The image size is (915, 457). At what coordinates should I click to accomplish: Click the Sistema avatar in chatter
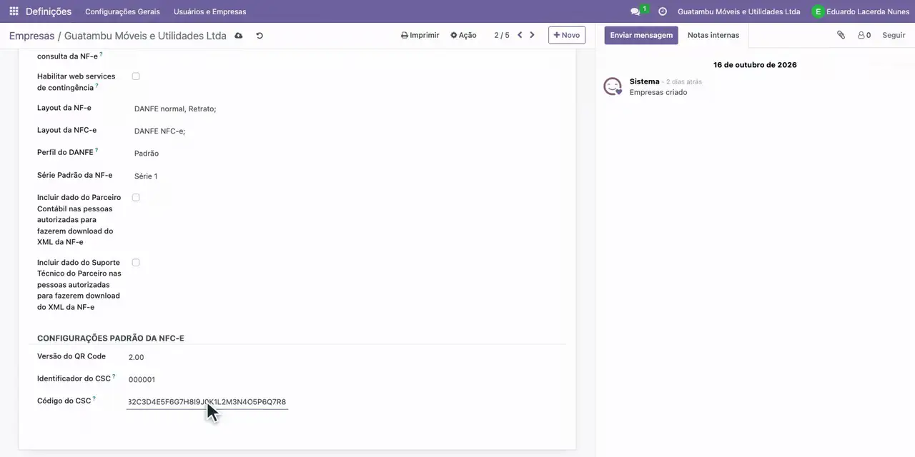tap(613, 86)
